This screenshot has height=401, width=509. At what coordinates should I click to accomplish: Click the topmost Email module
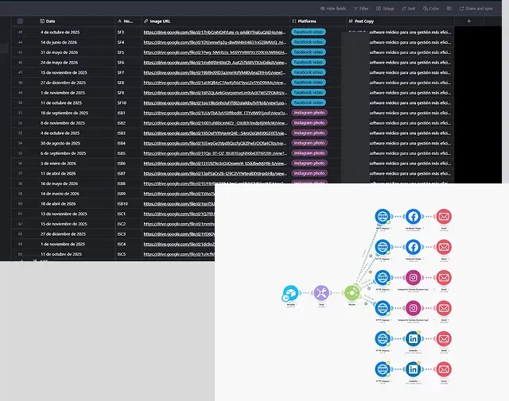click(444, 217)
